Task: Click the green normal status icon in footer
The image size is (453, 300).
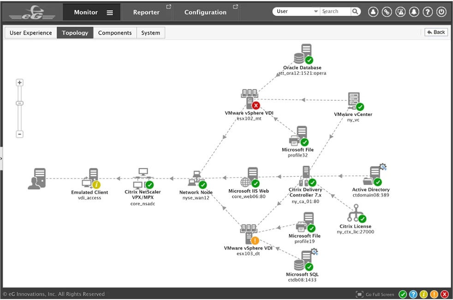Action: [403, 294]
